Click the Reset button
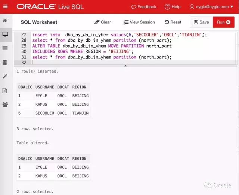The width and height of the screenshot is (239, 195). (x=173, y=22)
